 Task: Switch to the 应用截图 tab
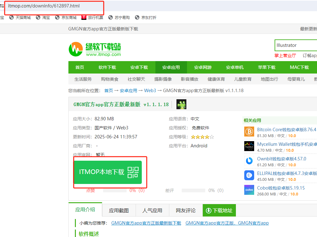119,210
